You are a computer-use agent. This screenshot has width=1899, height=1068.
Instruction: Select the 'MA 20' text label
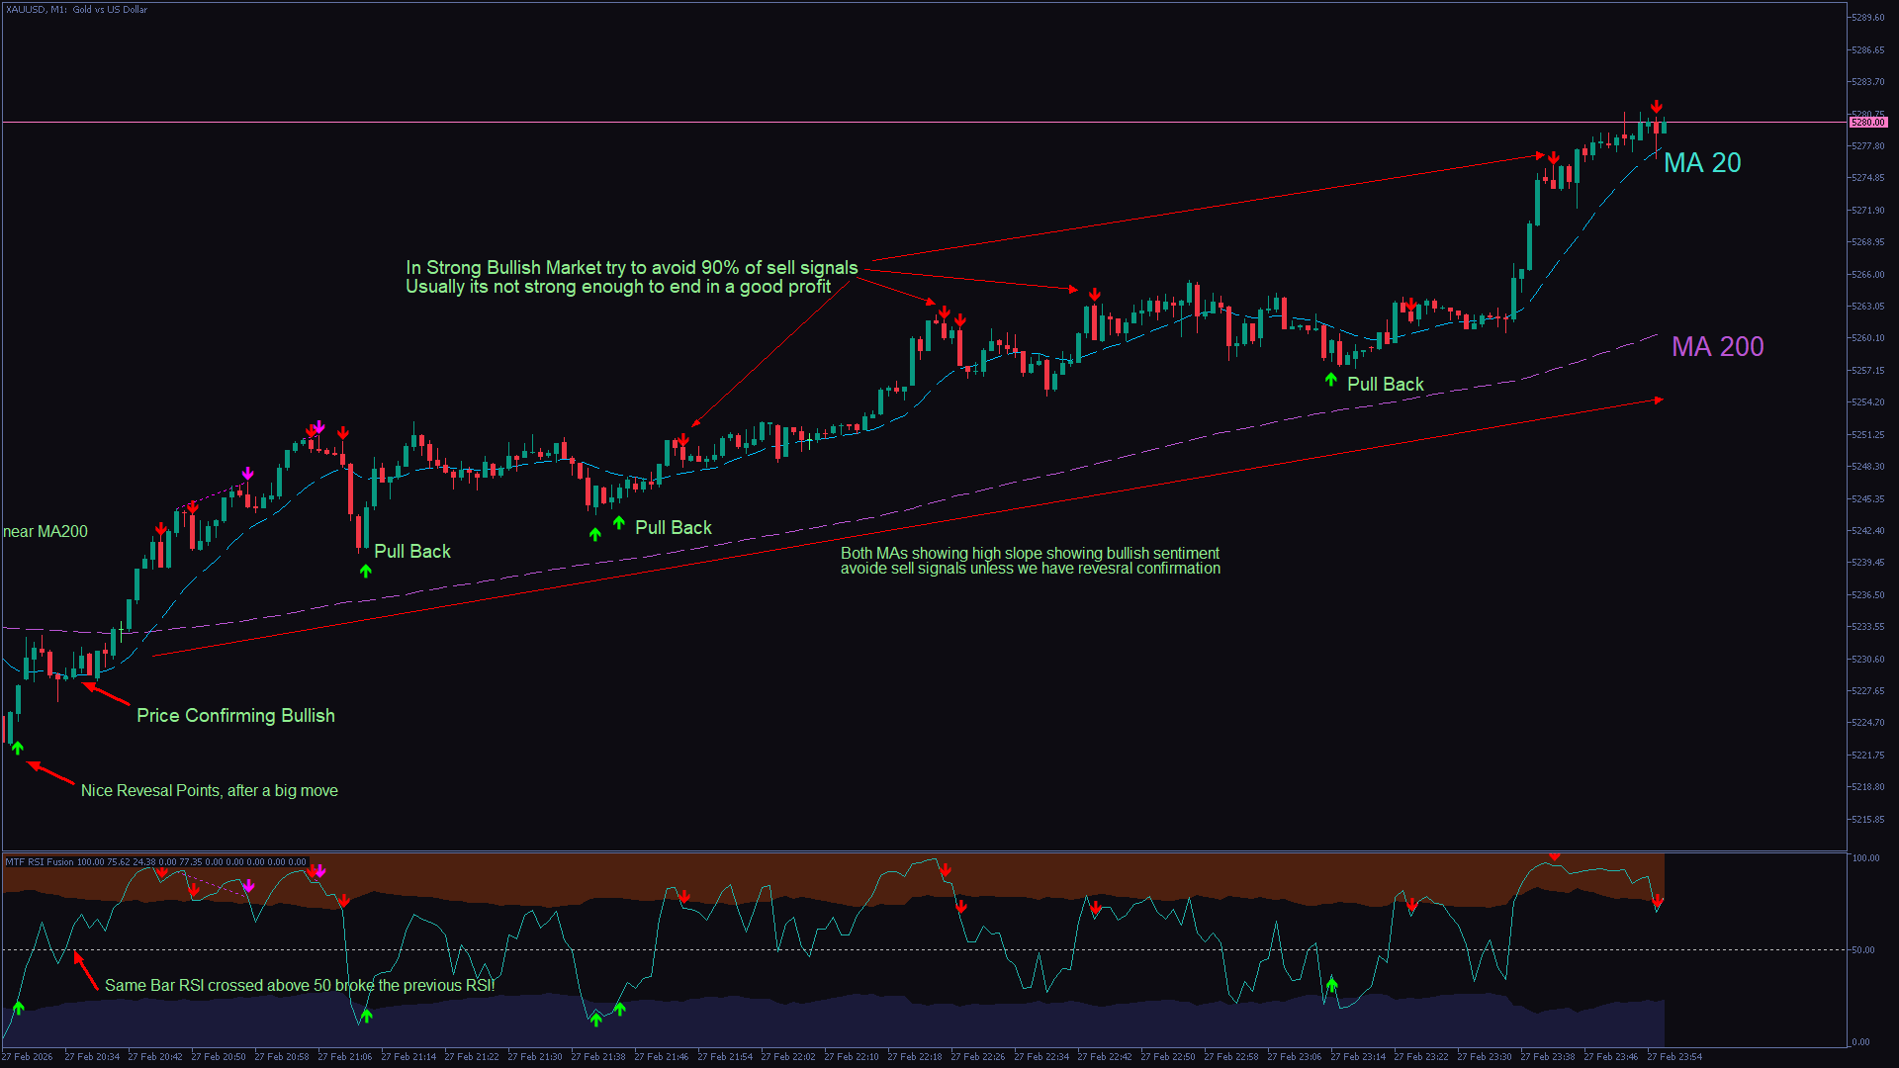1701,163
